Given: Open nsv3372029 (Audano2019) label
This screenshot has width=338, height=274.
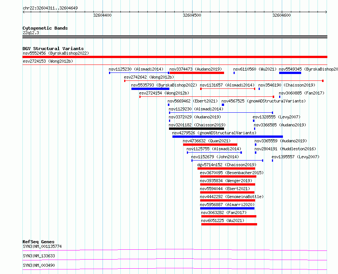Looking at the screenshot, I should pos(195,117).
